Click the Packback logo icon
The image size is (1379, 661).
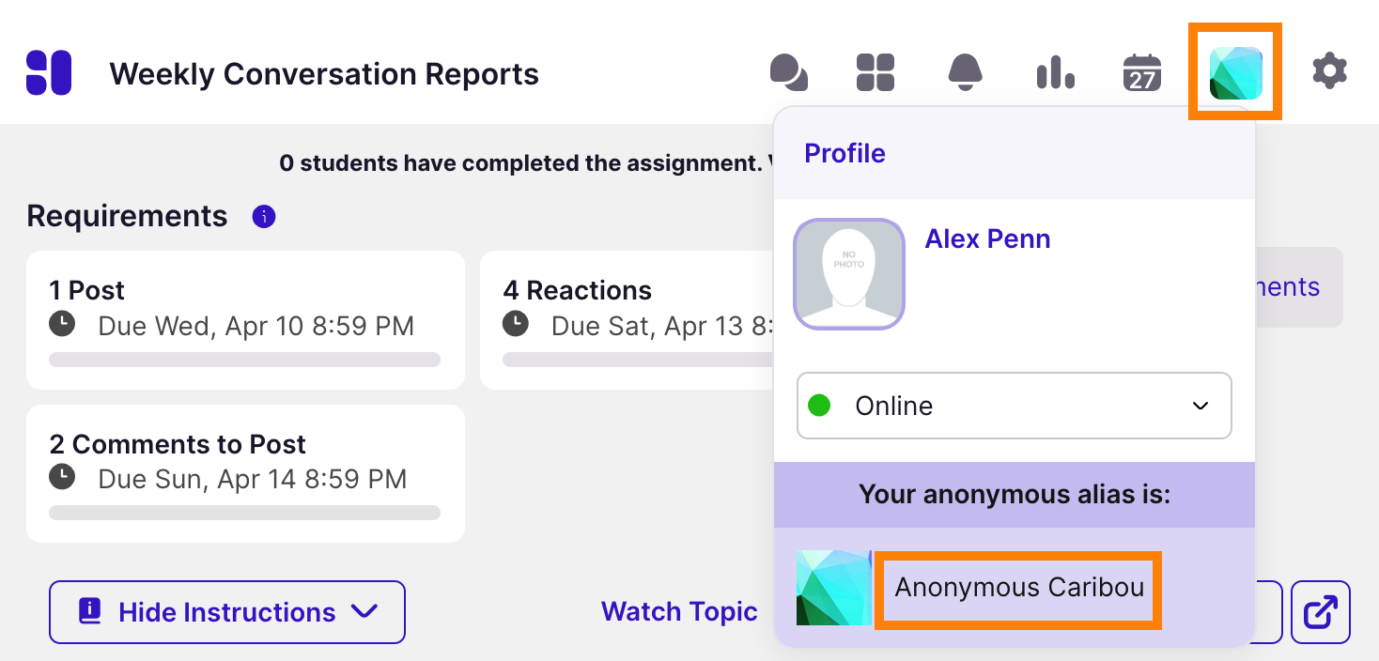[49, 72]
